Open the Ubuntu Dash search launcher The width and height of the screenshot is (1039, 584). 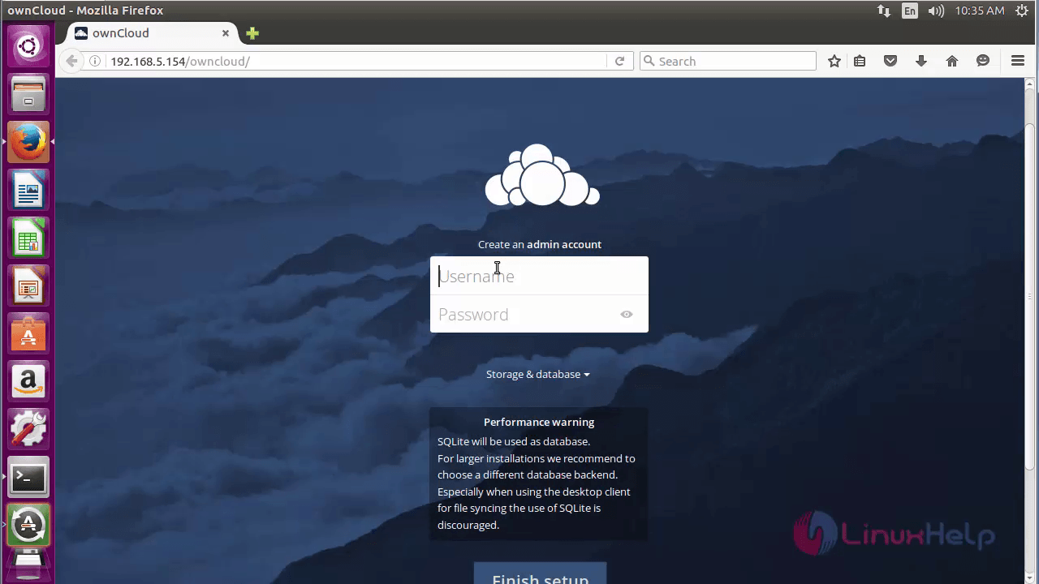pos(28,46)
